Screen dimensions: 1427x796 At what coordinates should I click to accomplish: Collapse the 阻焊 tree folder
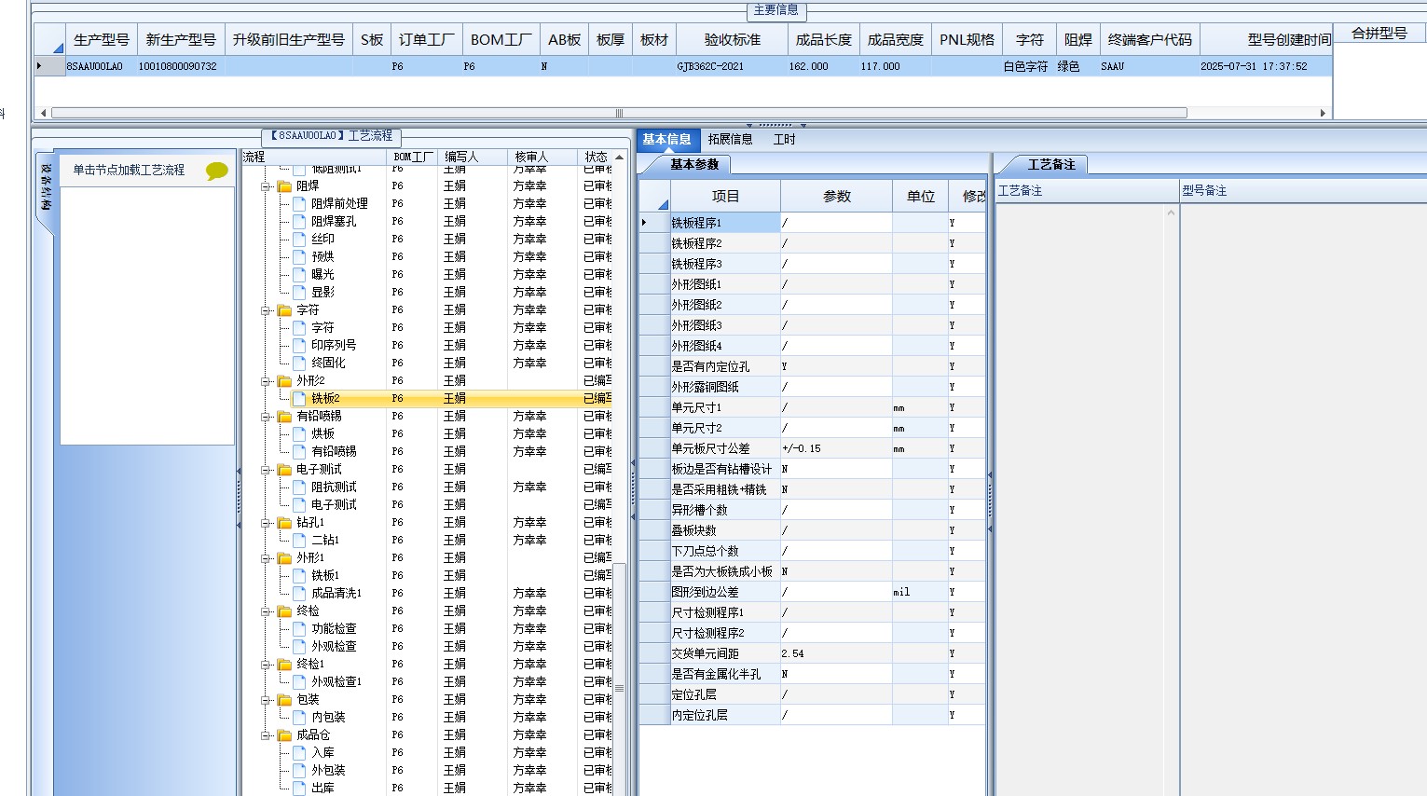click(266, 186)
